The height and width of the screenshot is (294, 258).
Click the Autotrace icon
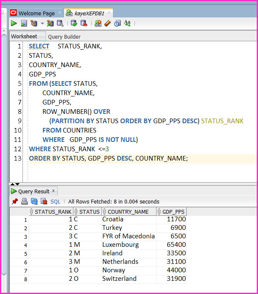50,23
